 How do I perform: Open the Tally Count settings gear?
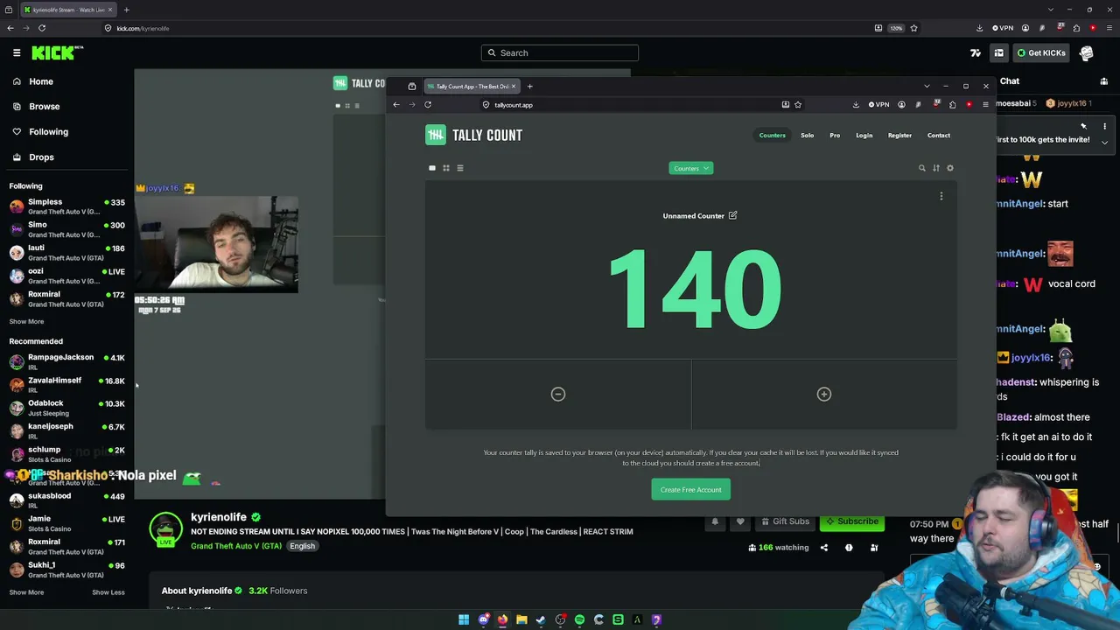pyautogui.click(x=950, y=168)
